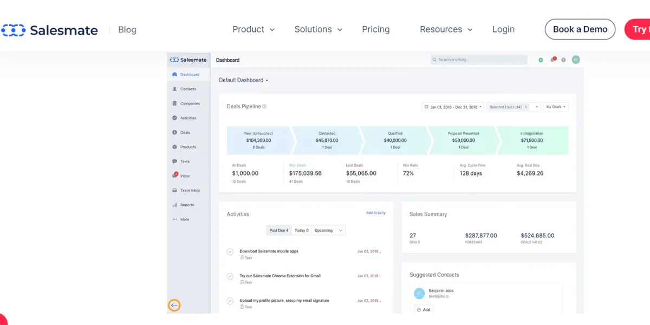Collapse sidebar with the back arrow icon
650x325 pixels.
[x=174, y=305]
